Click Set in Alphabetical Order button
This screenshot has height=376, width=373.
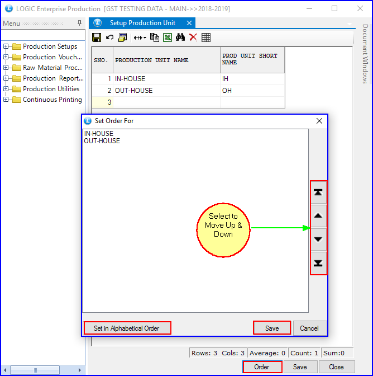coord(127,328)
